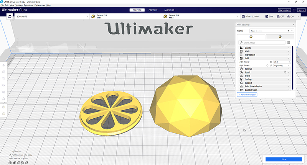Expand the Dual Extrusion chevron
The image size is (307, 165).
[289, 90]
